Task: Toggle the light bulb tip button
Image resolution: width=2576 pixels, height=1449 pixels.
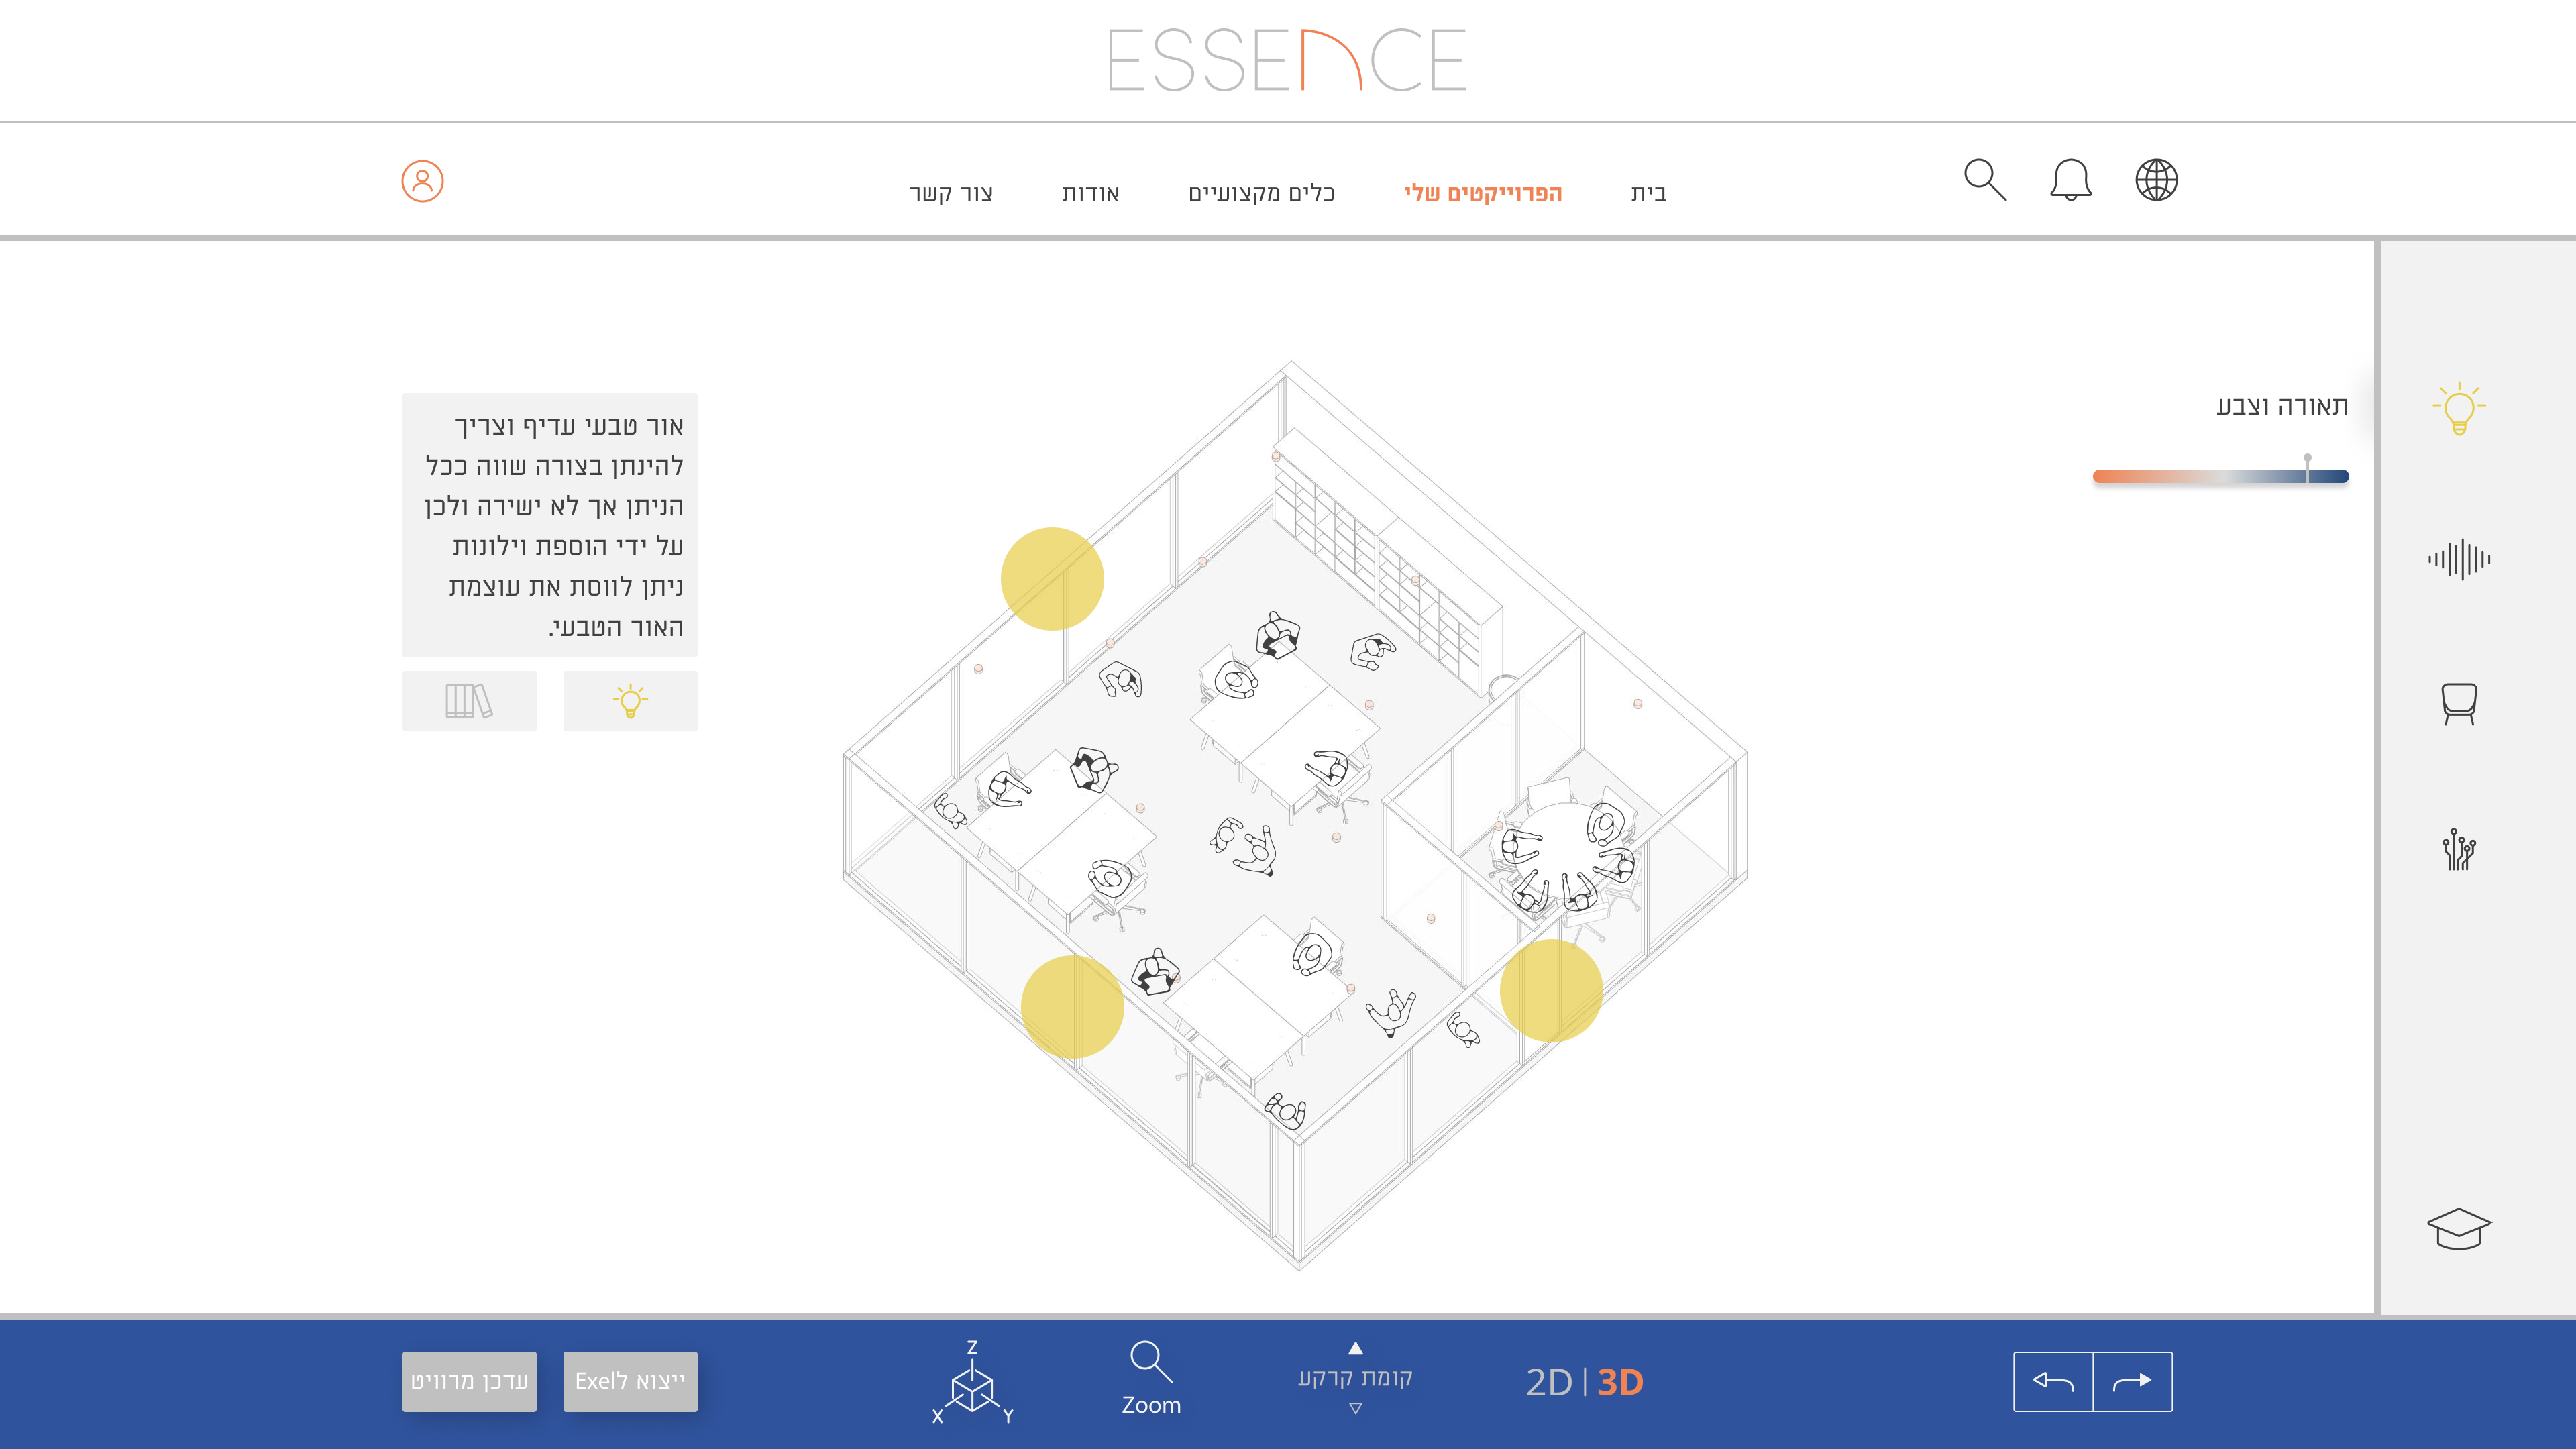Action: click(x=630, y=701)
